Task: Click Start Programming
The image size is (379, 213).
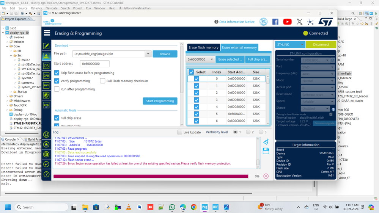Action: pyautogui.click(x=160, y=101)
